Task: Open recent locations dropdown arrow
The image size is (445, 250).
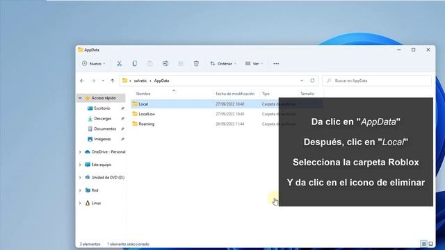Action: tap(103, 81)
